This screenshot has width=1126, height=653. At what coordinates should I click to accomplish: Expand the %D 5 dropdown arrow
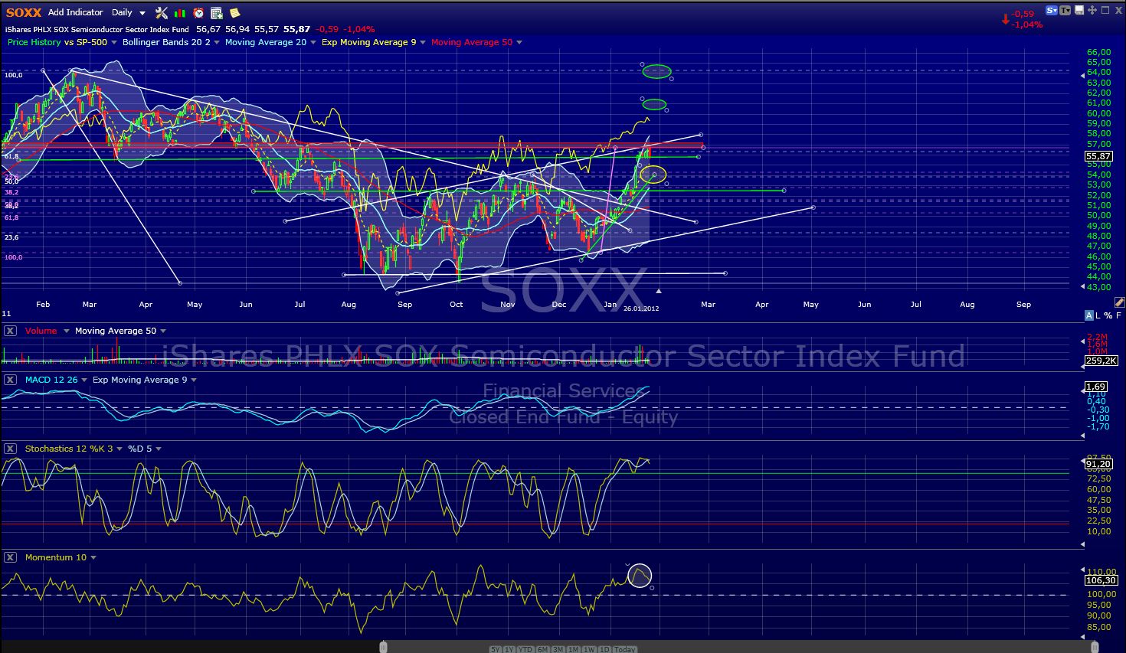click(158, 449)
